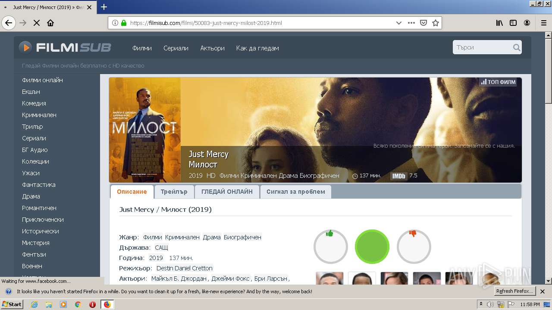552x310 pixels.
Task: Click the search magnifier icon
Action: tap(516, 47)
